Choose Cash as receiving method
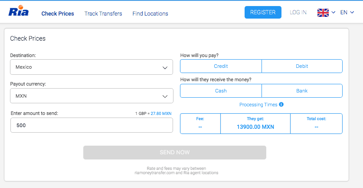 pyautogui.click(x=221, y=91)
